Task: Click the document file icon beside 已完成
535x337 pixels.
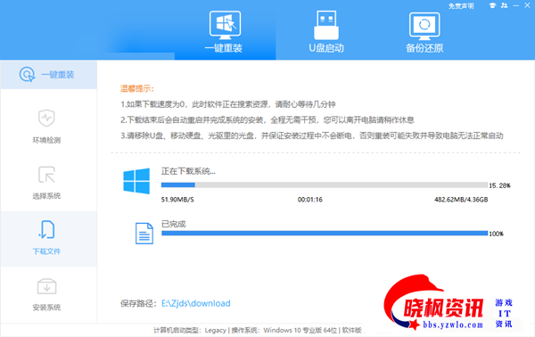Action: click(x=144, y=234)
